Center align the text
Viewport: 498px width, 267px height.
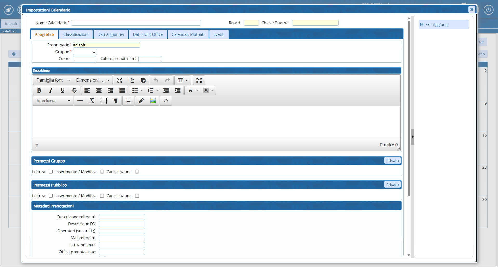99,90
